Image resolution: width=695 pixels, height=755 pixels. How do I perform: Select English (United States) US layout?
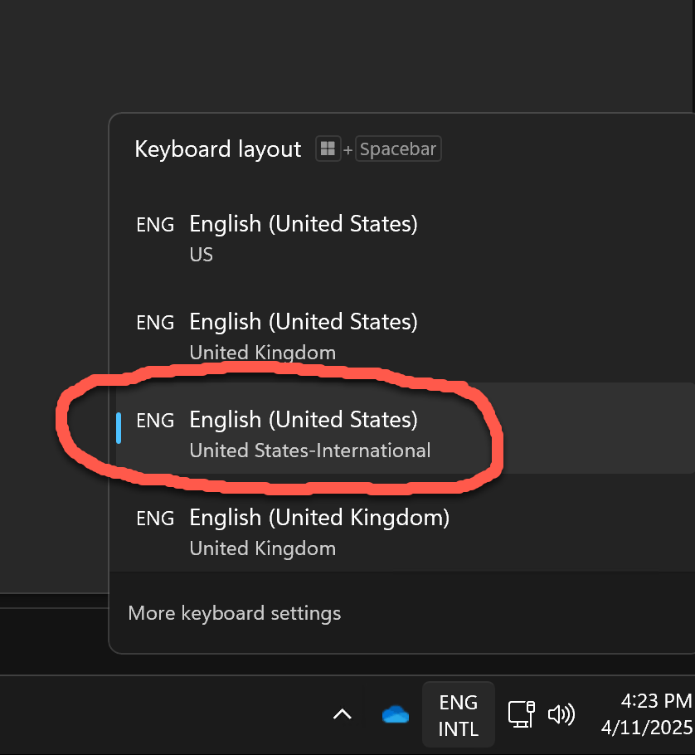(x=303, y=237)
